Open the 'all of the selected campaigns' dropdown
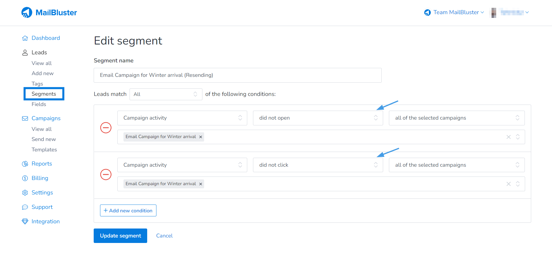The image size is (552, 273). 456,118
